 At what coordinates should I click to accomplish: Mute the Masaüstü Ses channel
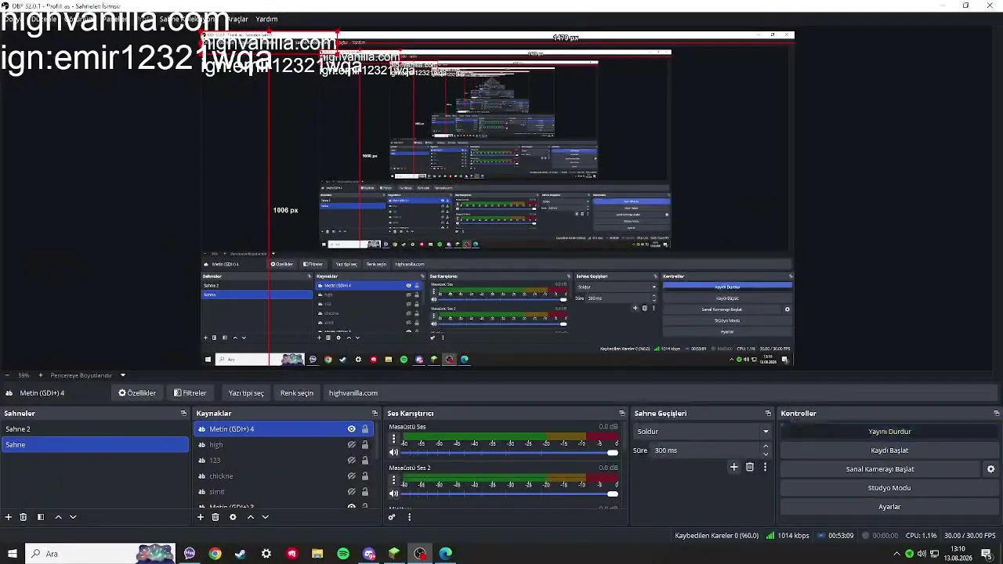coord(393,453)
